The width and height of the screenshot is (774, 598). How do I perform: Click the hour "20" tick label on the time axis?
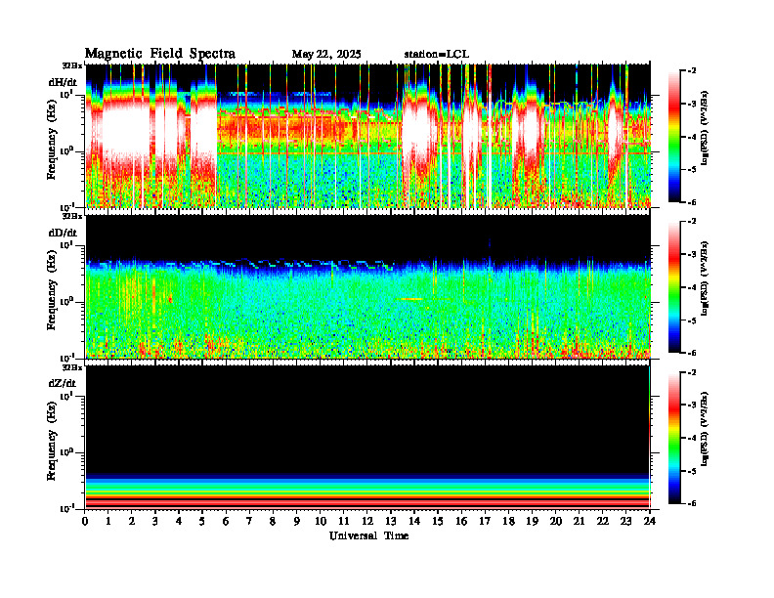[x=556, y=521]
